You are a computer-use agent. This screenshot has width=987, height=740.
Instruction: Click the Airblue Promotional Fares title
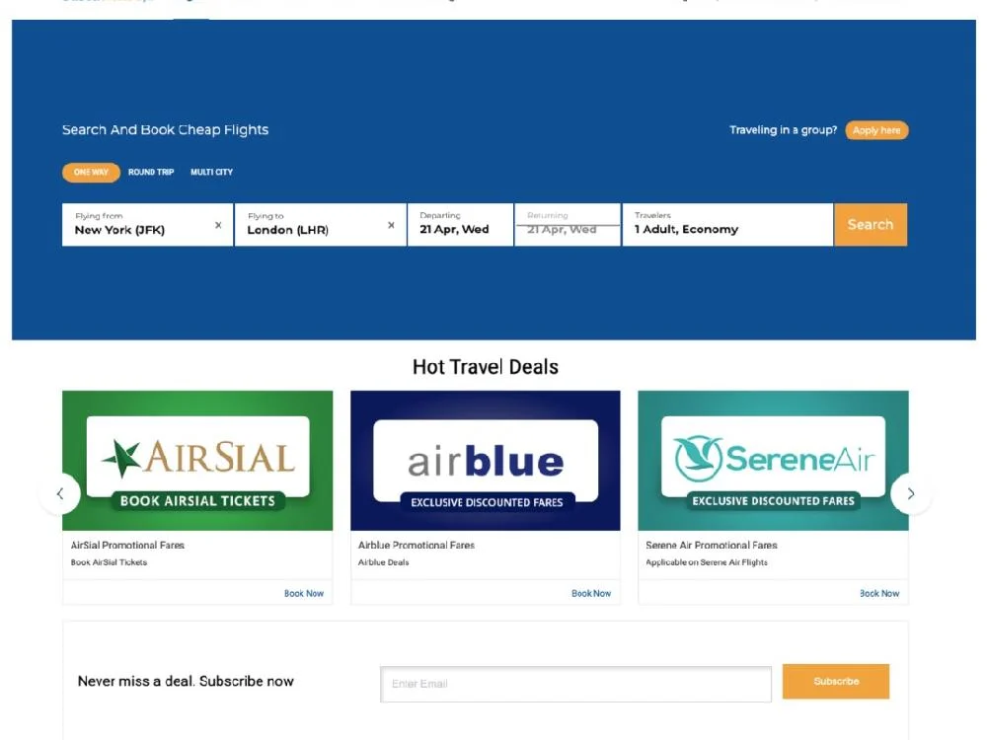pos(417,545)
